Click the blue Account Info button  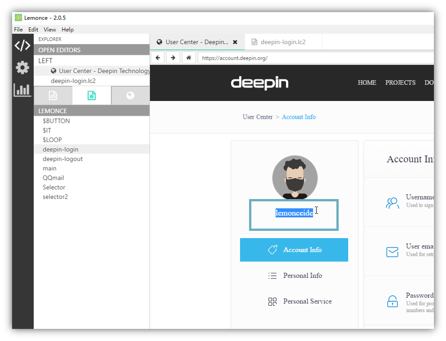tap(294, 250)
